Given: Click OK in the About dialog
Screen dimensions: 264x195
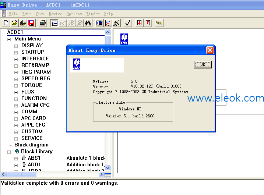Looking at the screenshot, I should tap(203, 64).
